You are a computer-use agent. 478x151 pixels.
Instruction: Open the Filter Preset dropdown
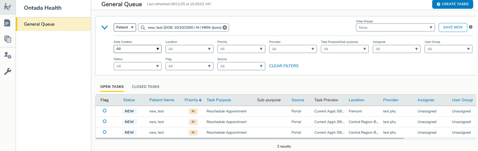(x=395, y=28)
